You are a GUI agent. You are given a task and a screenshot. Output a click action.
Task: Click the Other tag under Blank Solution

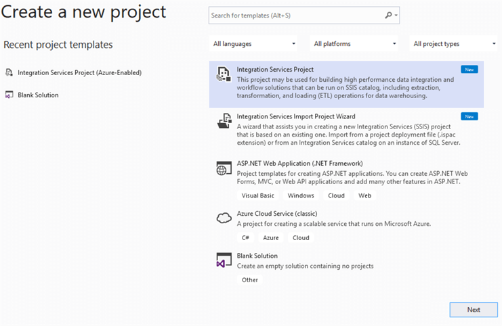pyautogui.click(x=250, y=280)
